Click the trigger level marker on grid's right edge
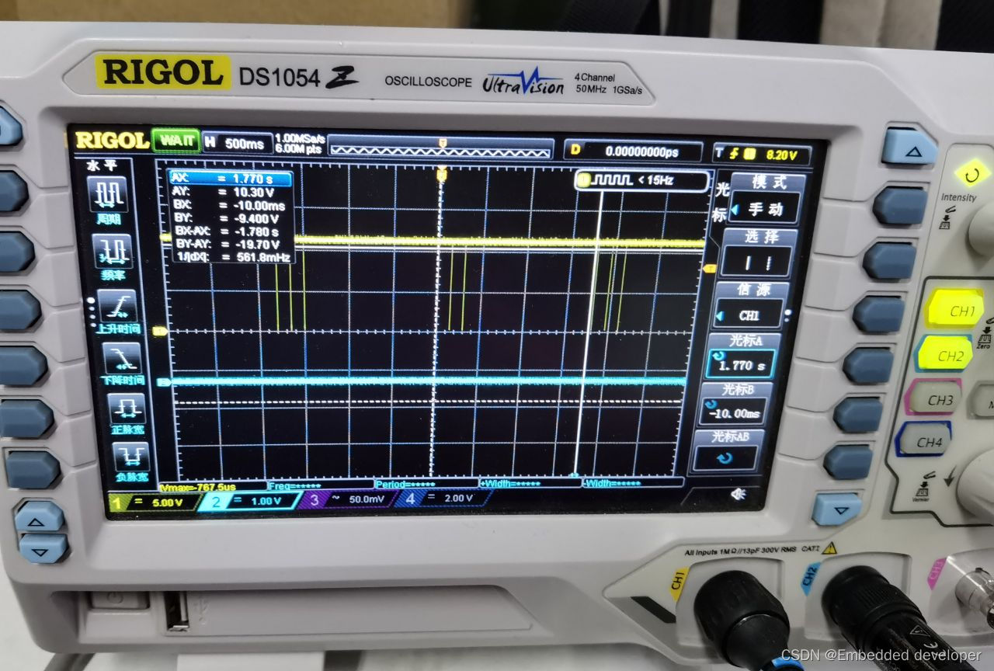 710,269
